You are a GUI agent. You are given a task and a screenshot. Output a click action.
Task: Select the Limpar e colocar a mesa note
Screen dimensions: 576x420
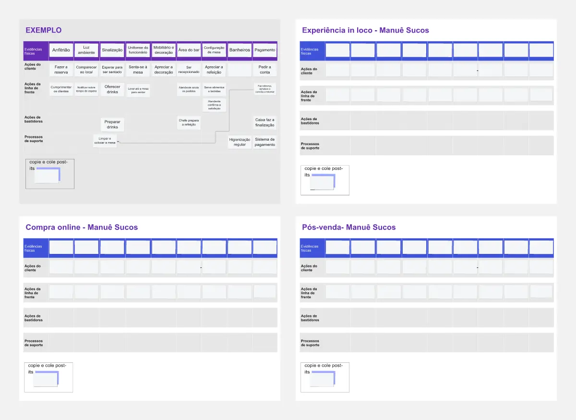tap(104, 141)
